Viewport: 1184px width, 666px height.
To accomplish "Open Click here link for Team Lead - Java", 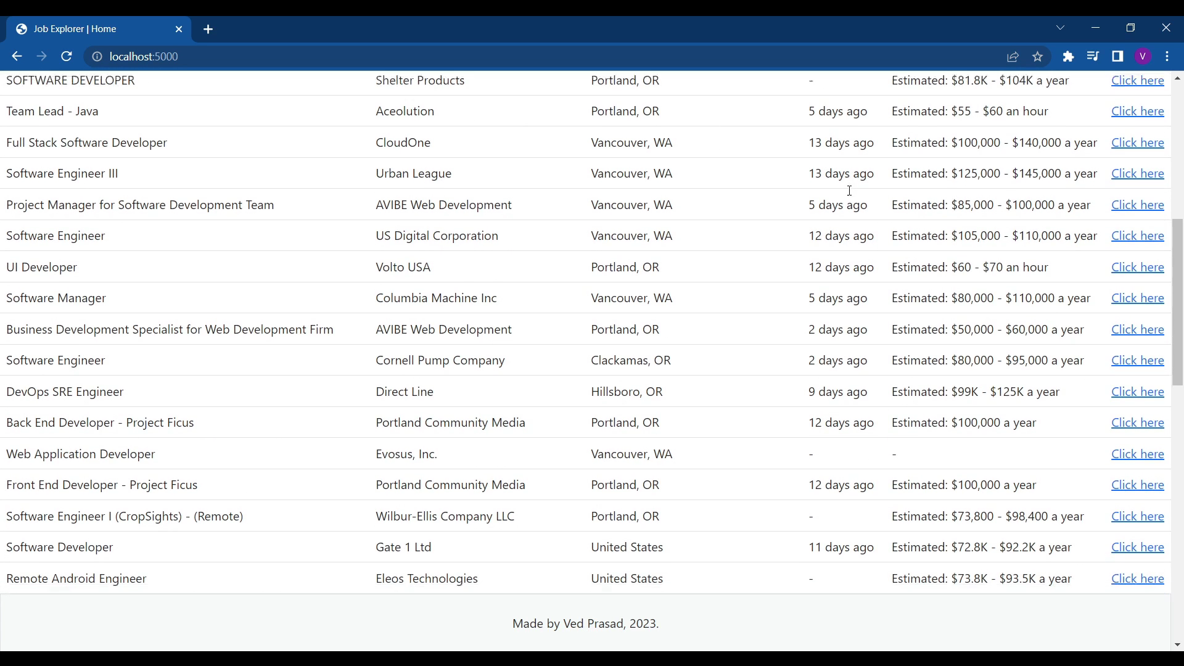I will tap(1137, 112).
